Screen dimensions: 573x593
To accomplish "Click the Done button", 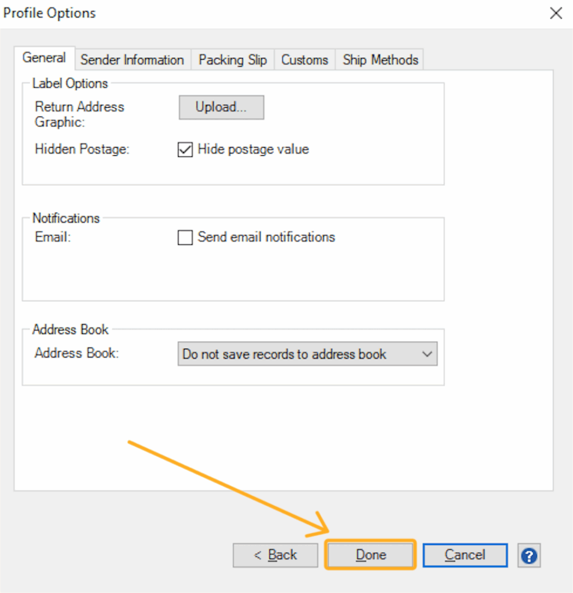I will [x=370, y=555].
